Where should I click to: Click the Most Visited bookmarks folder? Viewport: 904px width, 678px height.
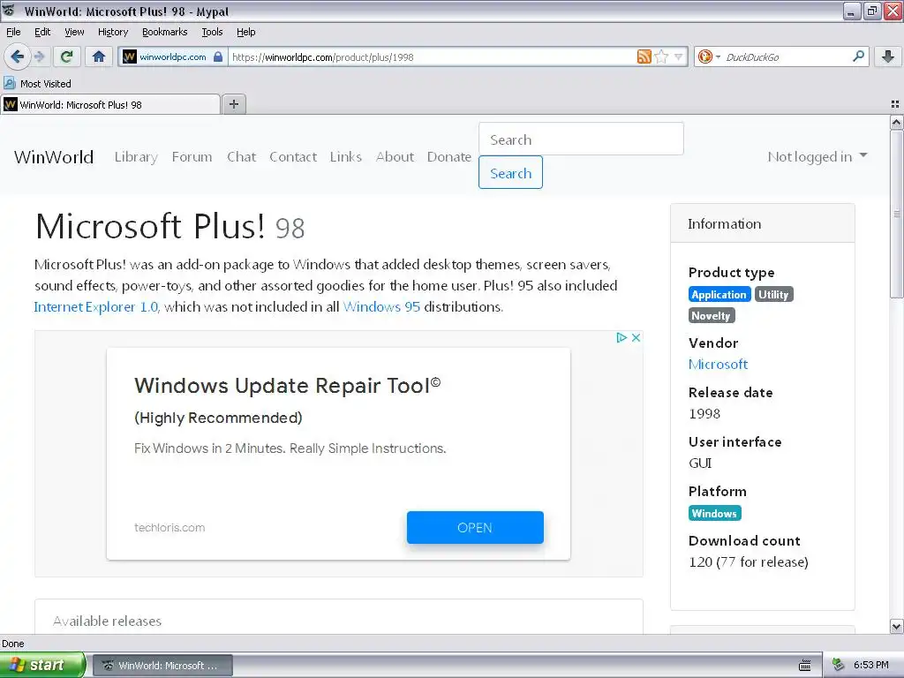click(38, 84)
